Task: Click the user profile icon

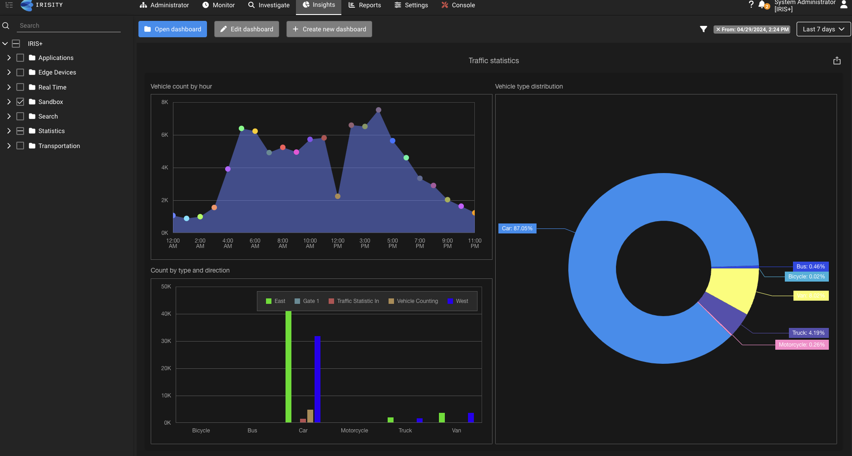Action: click(844, 5)
